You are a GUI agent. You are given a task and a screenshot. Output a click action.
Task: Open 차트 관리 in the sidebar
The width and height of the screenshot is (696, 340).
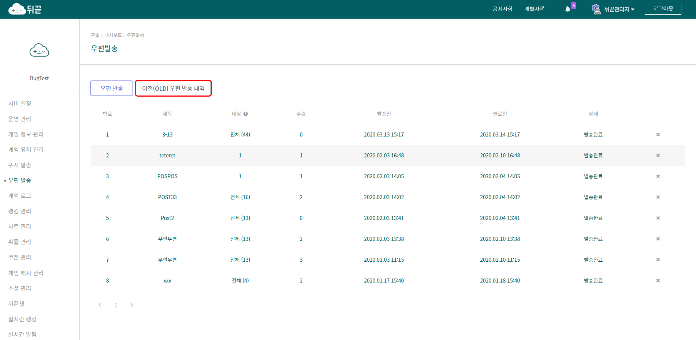point(20,227)
